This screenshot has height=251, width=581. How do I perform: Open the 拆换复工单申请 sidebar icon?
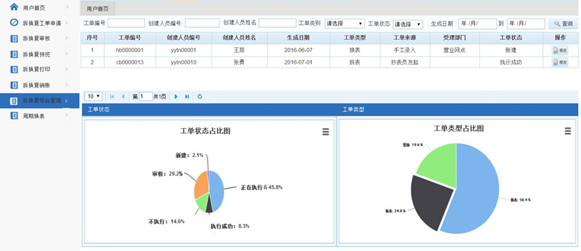pyautogui.click(x=14, y=23)
